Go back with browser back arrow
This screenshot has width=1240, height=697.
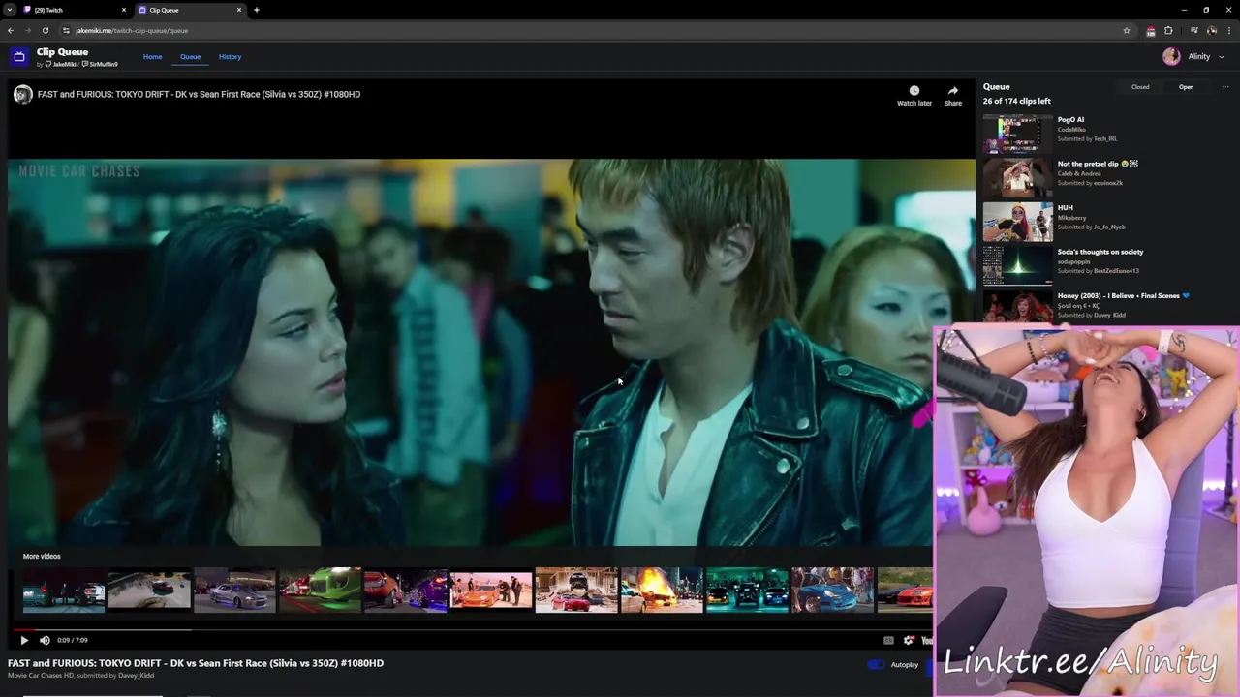pyautogui.click(x=11, y=31)
